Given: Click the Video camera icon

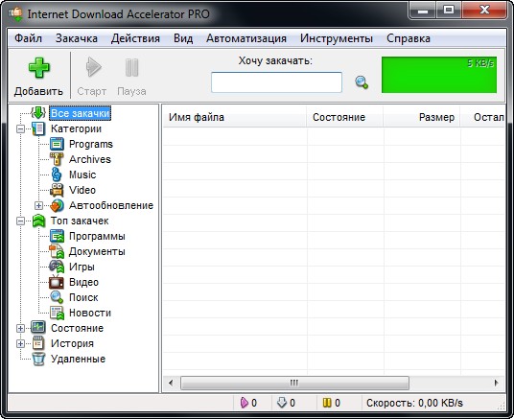Looking at the screenshot, I should tap(57, 190).
